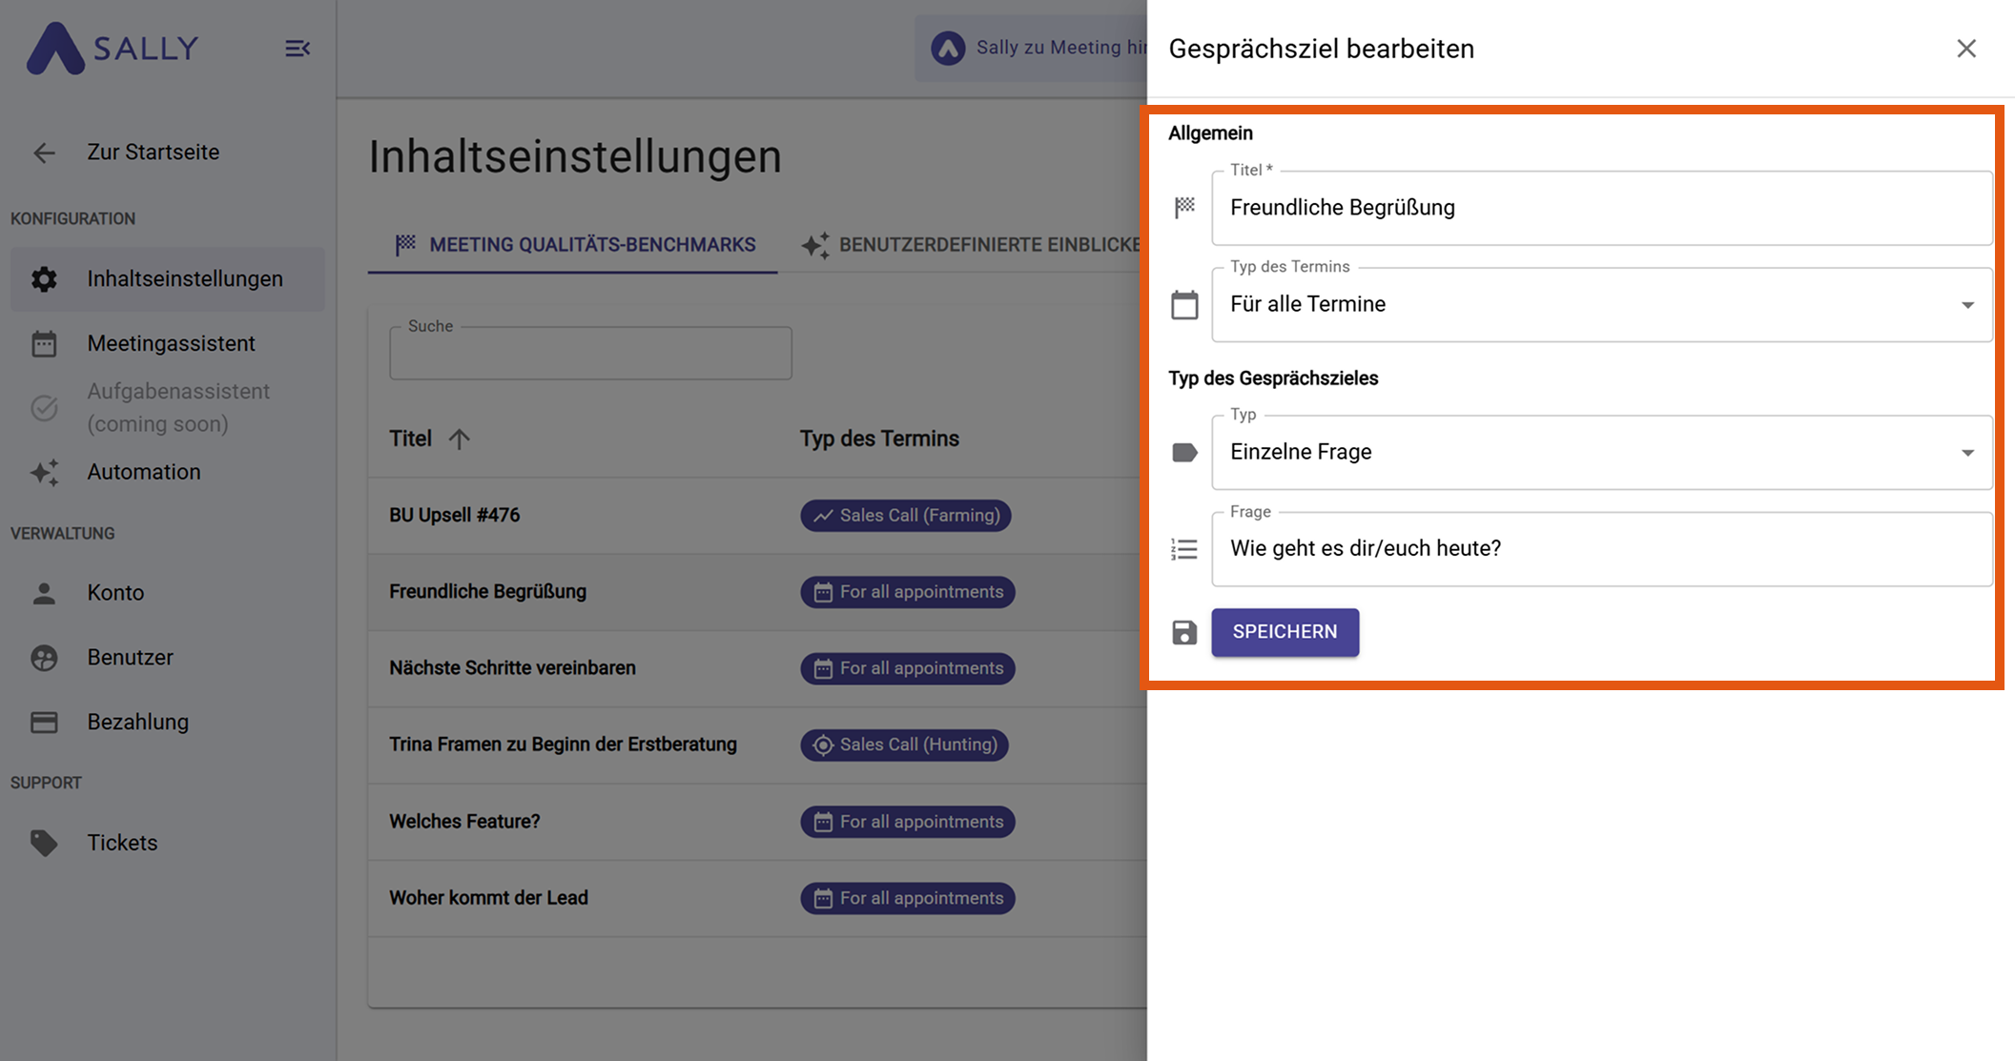Close the Gesprächsziel bearbeiten panel
The image size is (2015, 1061).
[1966, 49]
